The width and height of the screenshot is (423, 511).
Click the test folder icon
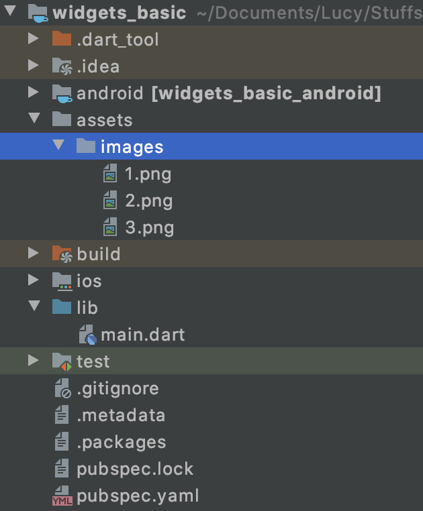[62, 361]
